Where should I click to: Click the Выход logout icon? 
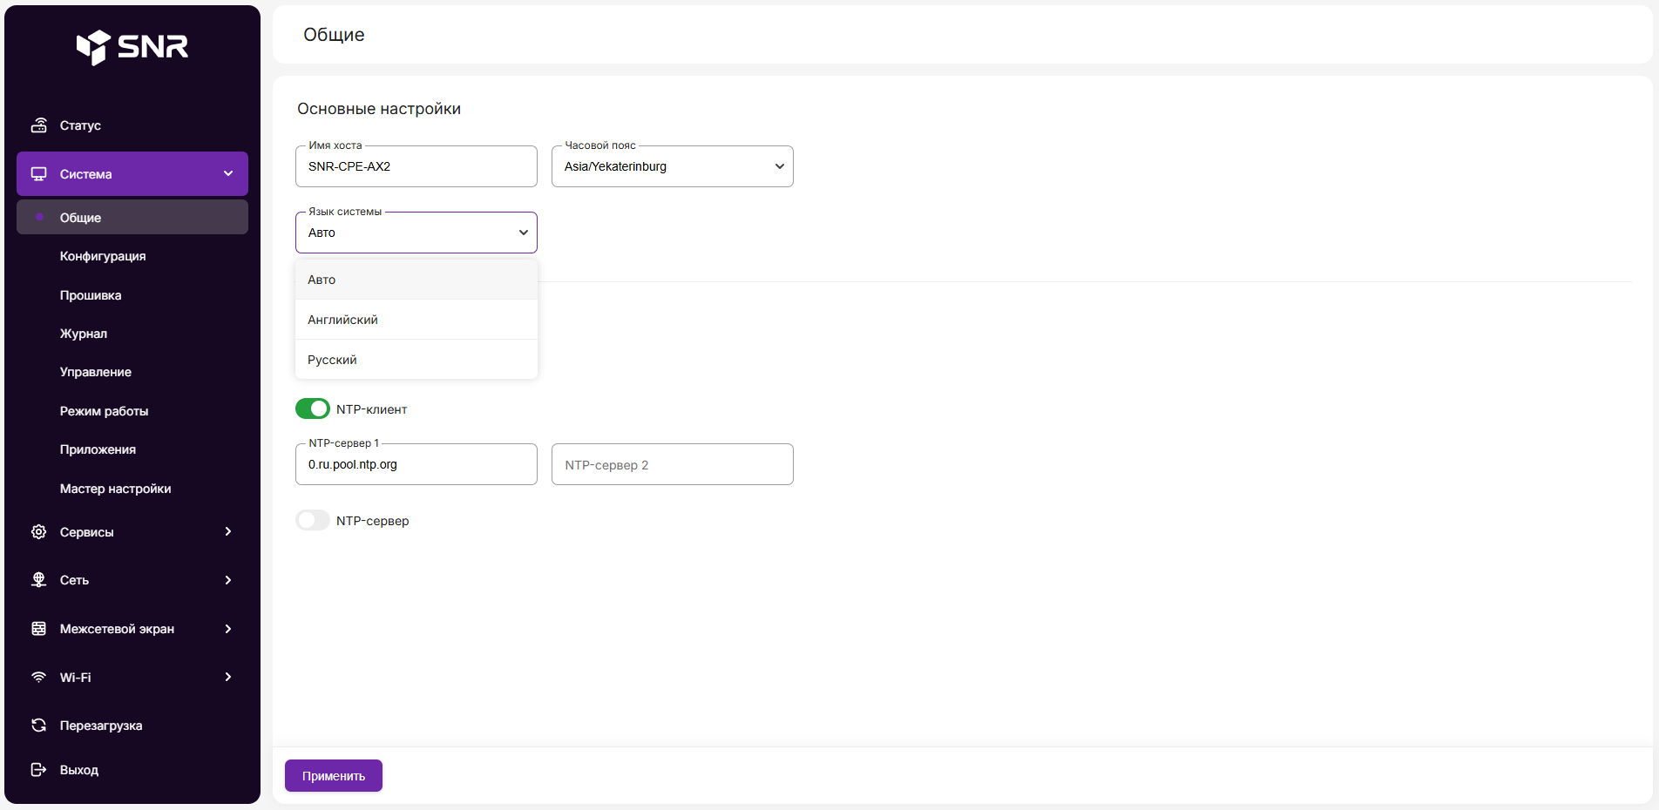click(39, 770)
